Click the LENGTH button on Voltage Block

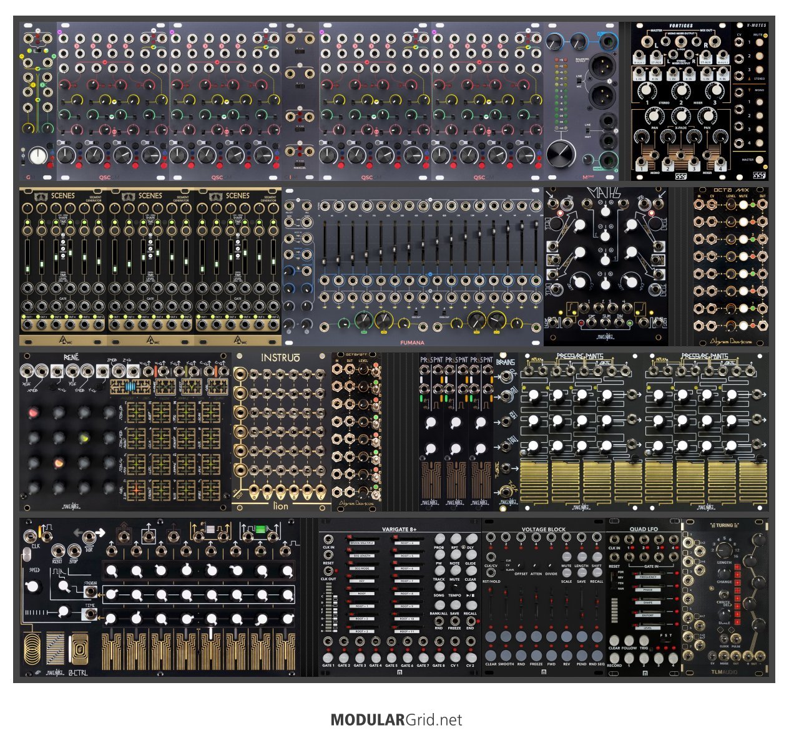(x=582, y=557)
